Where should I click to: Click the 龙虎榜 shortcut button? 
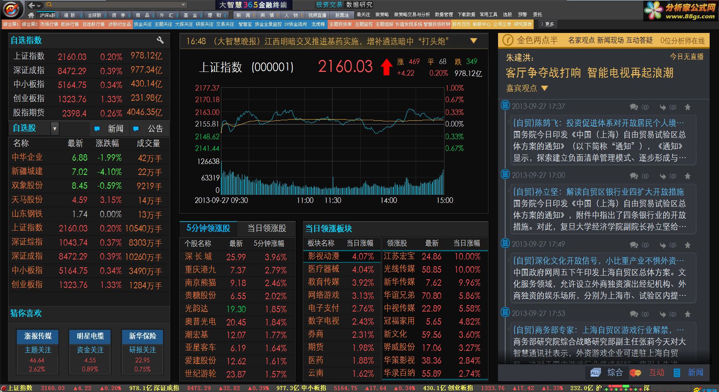[318, 24]
